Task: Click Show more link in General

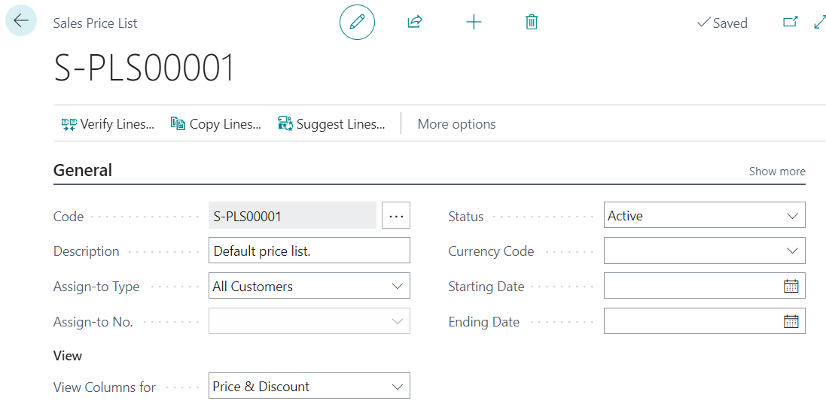Action: pos(776,172)
